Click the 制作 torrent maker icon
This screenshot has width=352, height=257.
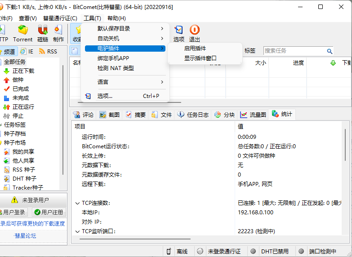click(58, 33)
